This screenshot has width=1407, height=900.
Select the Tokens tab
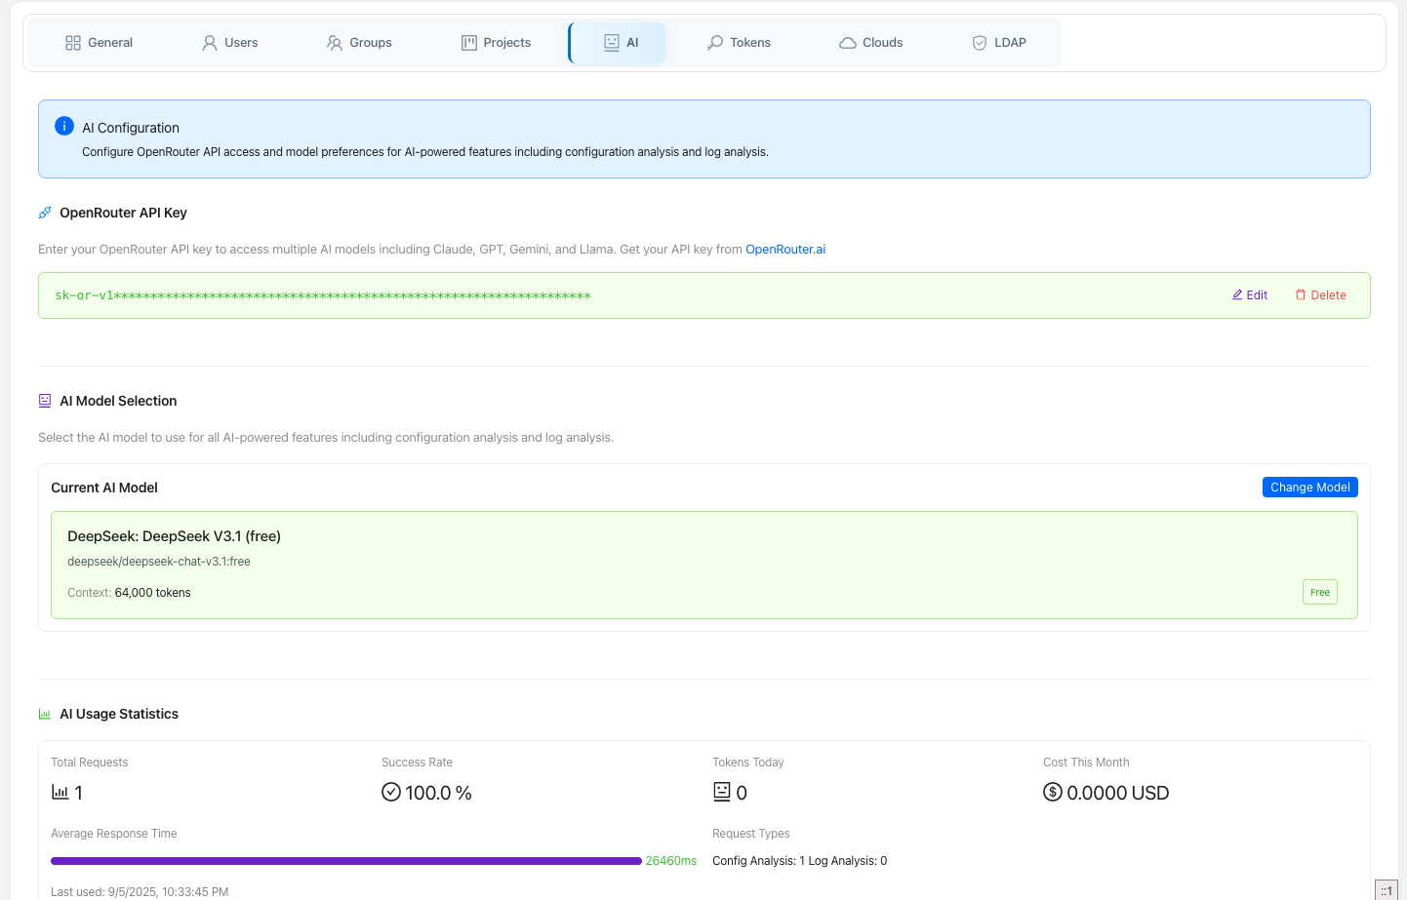[739, 43]
